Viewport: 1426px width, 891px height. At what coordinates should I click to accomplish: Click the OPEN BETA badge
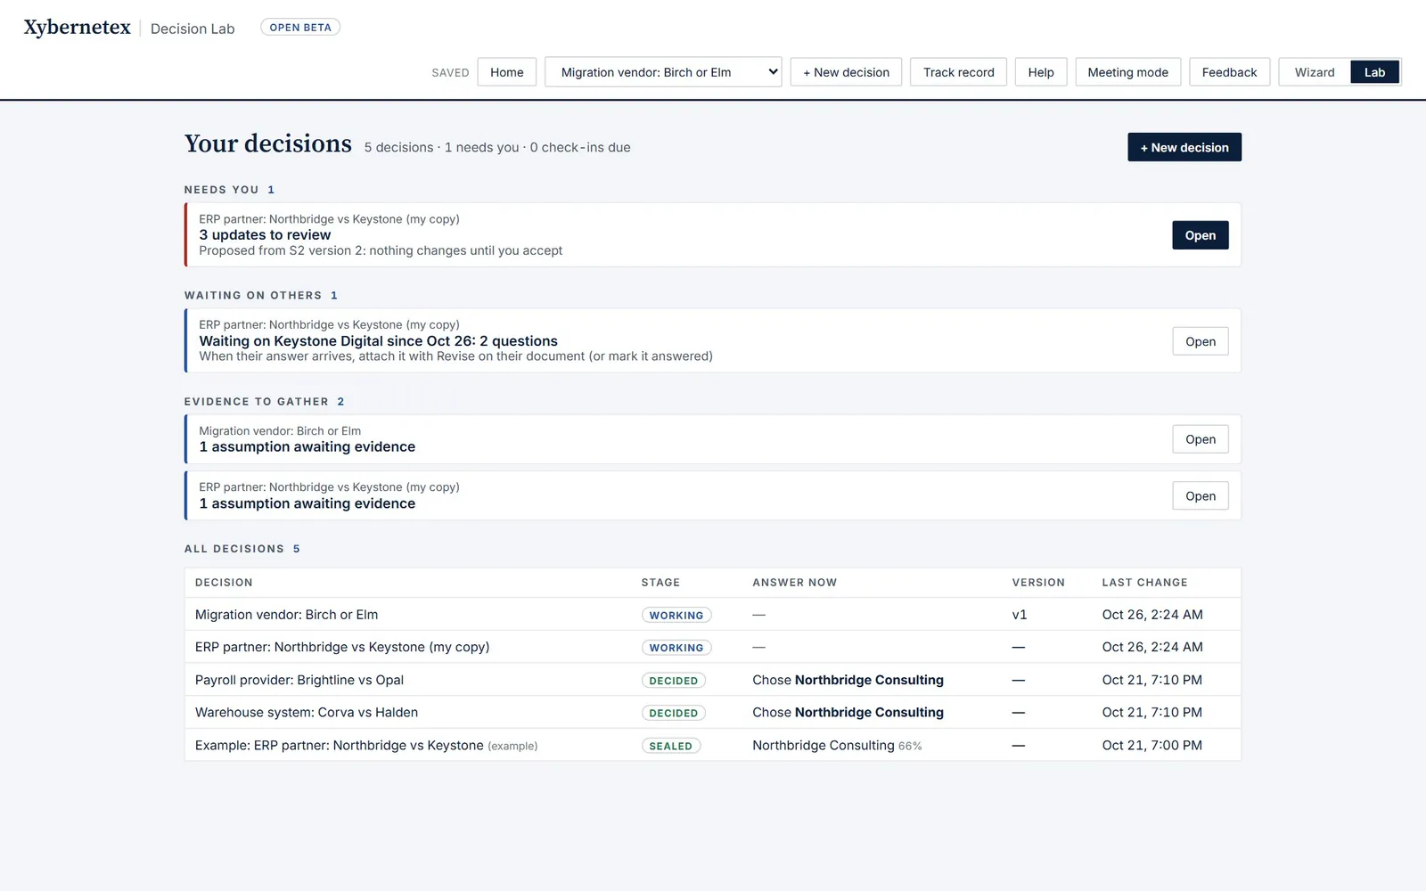(300, 28)
